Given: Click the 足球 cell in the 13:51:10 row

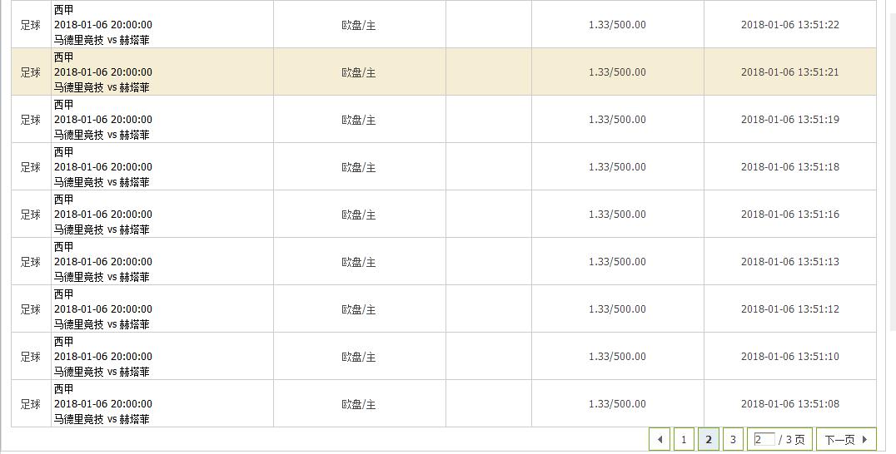Looking at the screenshot, I should [31, 357].
